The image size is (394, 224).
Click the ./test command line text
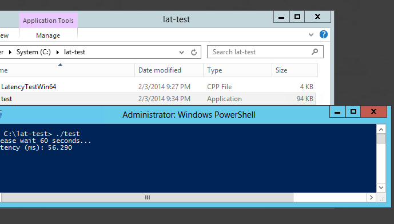tap(68, 134)
